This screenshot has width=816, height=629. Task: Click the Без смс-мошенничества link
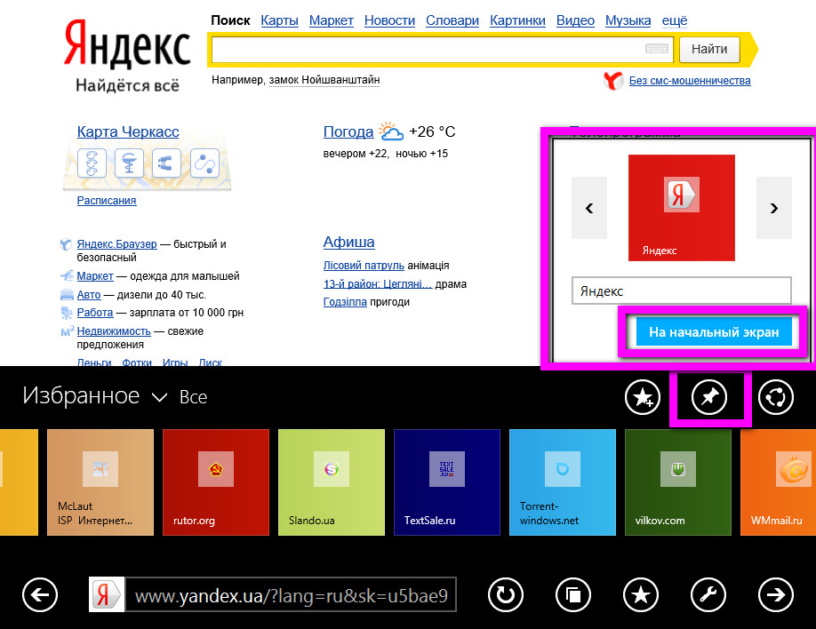690,81
